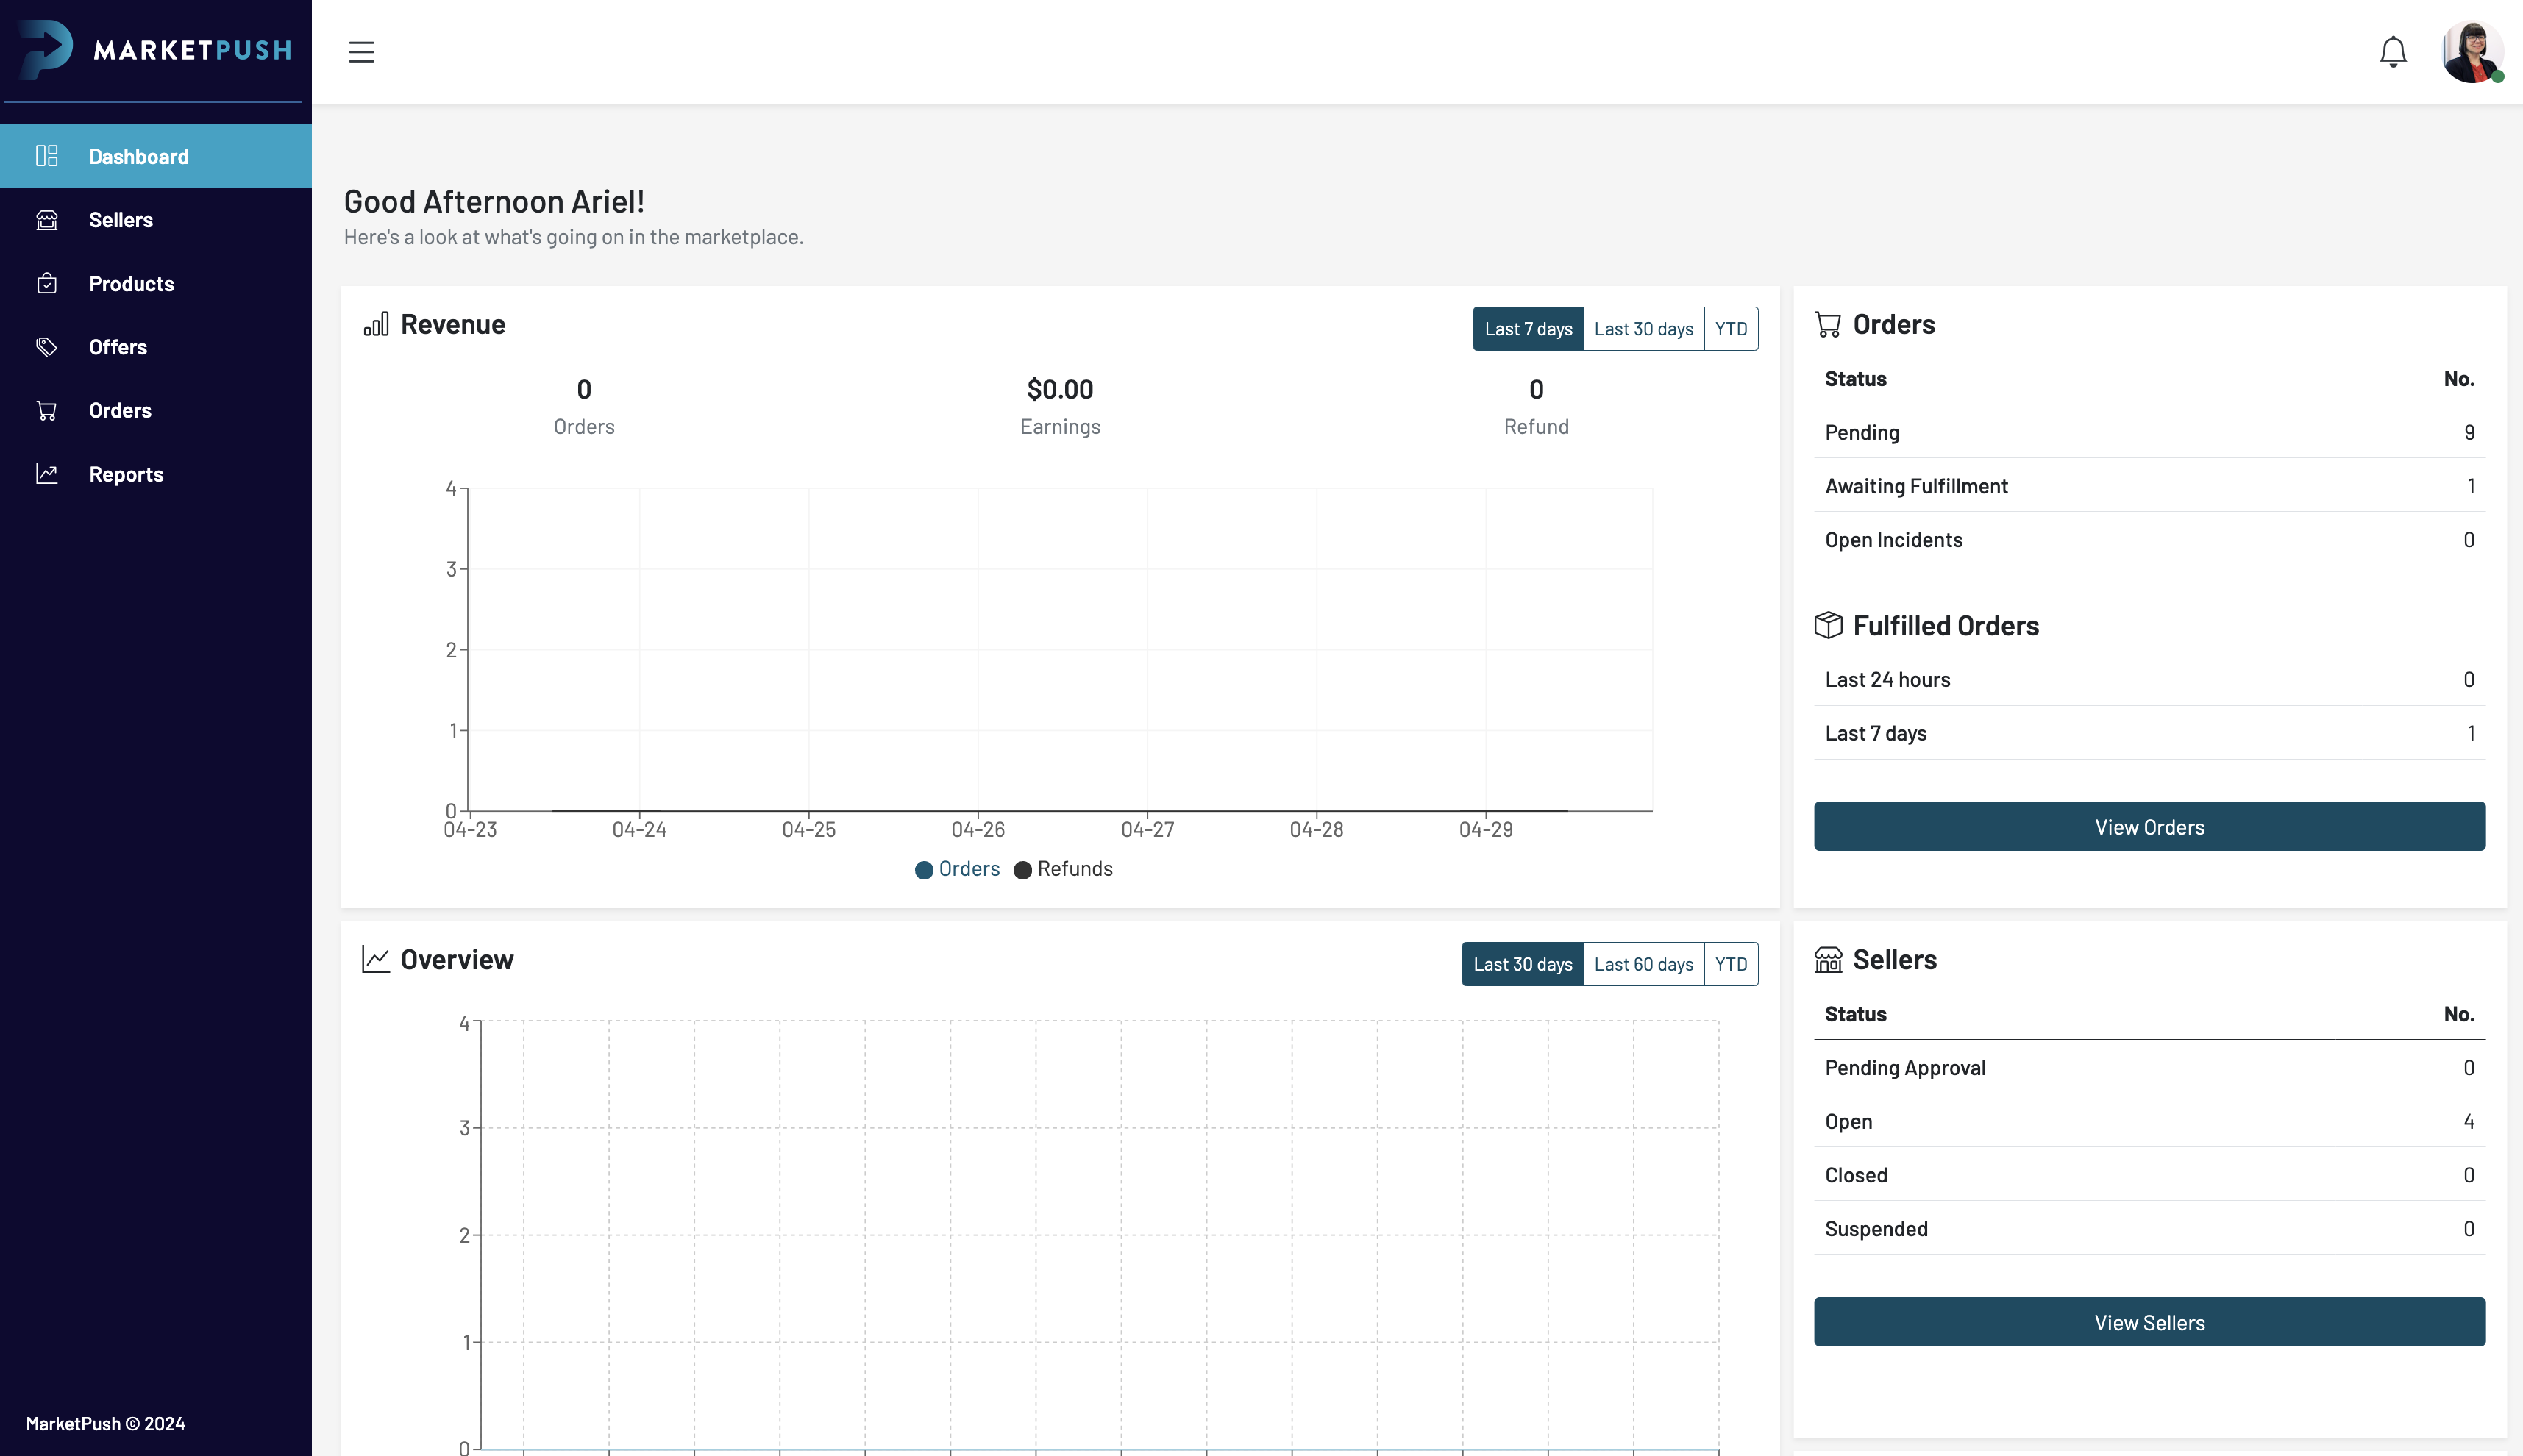2523x1456 pixels.
Task: Click the hamburger menu icon
Action: click(361, 52)
